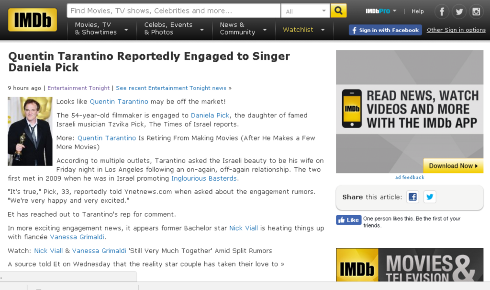
Task: Click Download Now on IMDb app ad
Action: click(453, 166)
